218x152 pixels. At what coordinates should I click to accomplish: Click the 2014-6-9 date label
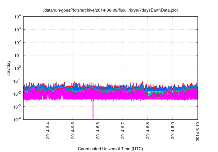coord(173,130)
